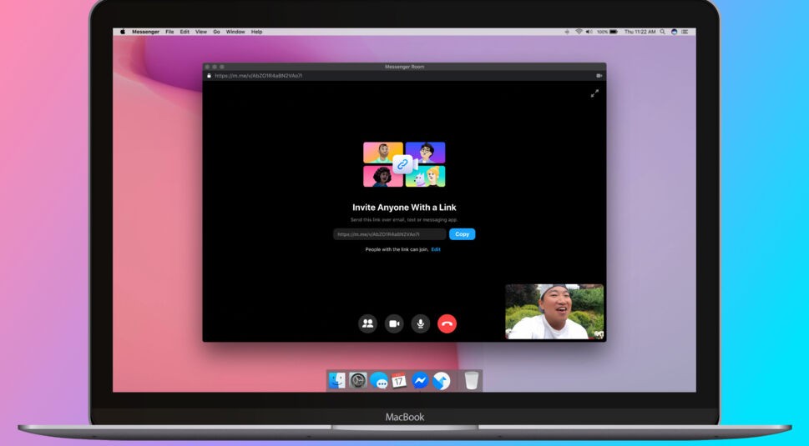The width and height of the screenshot is (809, 446).
Task: Open the Window menu
Action: 235,32
